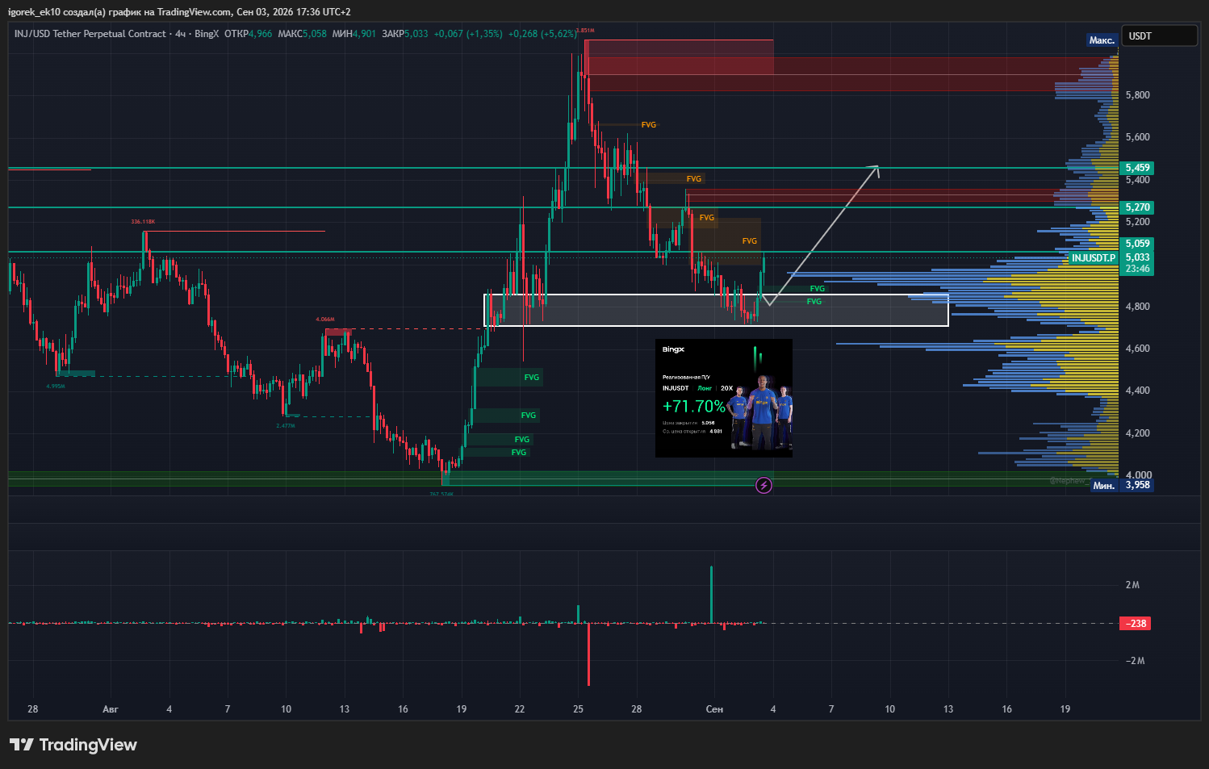Click the ОТКР 4,966 open value
Viewport: 1209px width, 769px height.
[x=249, y=34]
